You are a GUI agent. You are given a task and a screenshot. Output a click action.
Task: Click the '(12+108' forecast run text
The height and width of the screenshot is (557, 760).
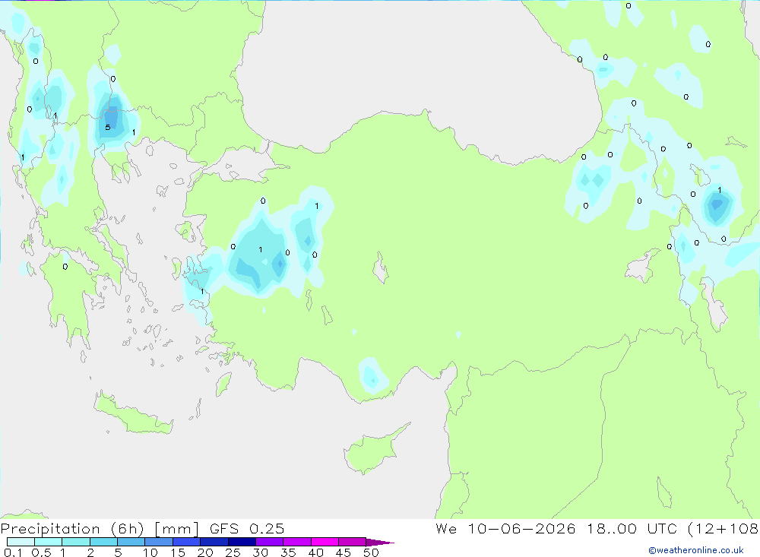pyautogui.click(x=724, y=529)
